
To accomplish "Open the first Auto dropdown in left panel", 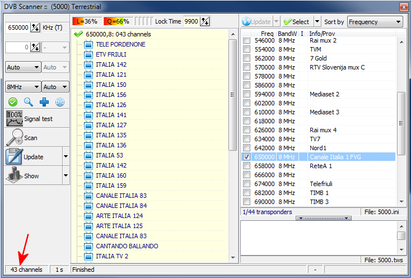I will 23,67.
